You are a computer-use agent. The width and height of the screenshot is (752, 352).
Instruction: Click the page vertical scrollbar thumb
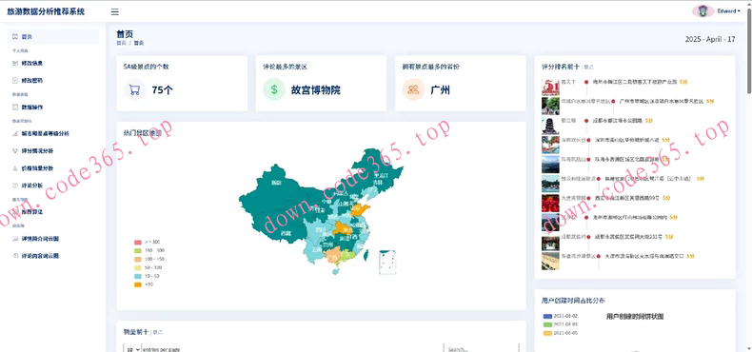click(x=748, y=50)
